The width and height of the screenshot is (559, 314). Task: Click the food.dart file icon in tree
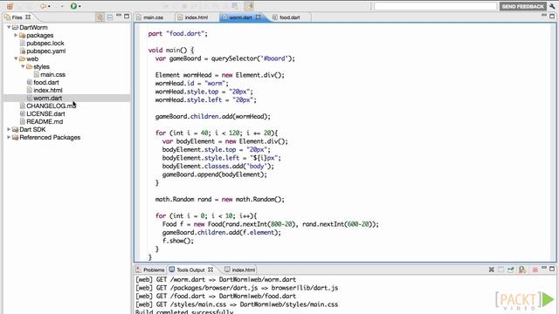pyautogui.click(x=30, y=82)
